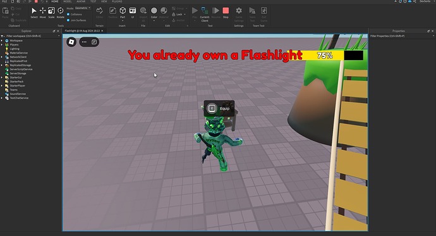Choose the Rotate tool
The image size is (436, 236).
(x=60, y=13)
